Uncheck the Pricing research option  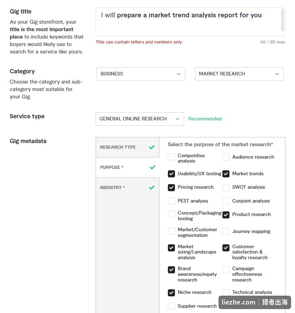click(171, 187)
